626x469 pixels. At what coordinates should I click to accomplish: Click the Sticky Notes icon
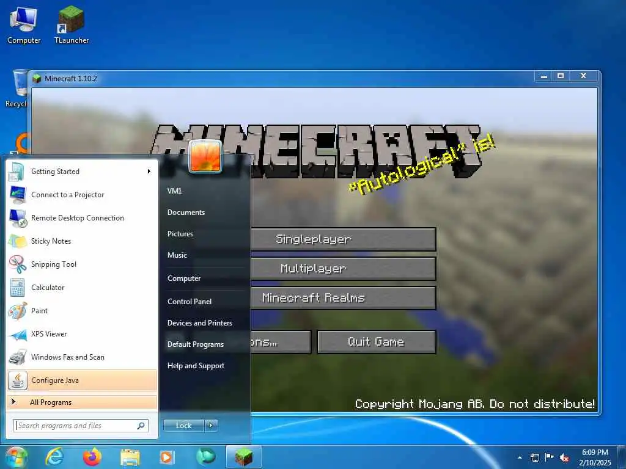(x=17, y=241)
